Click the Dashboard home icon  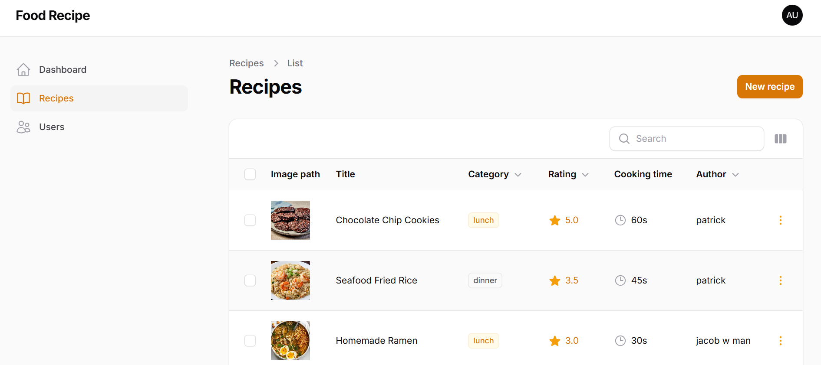23,70
